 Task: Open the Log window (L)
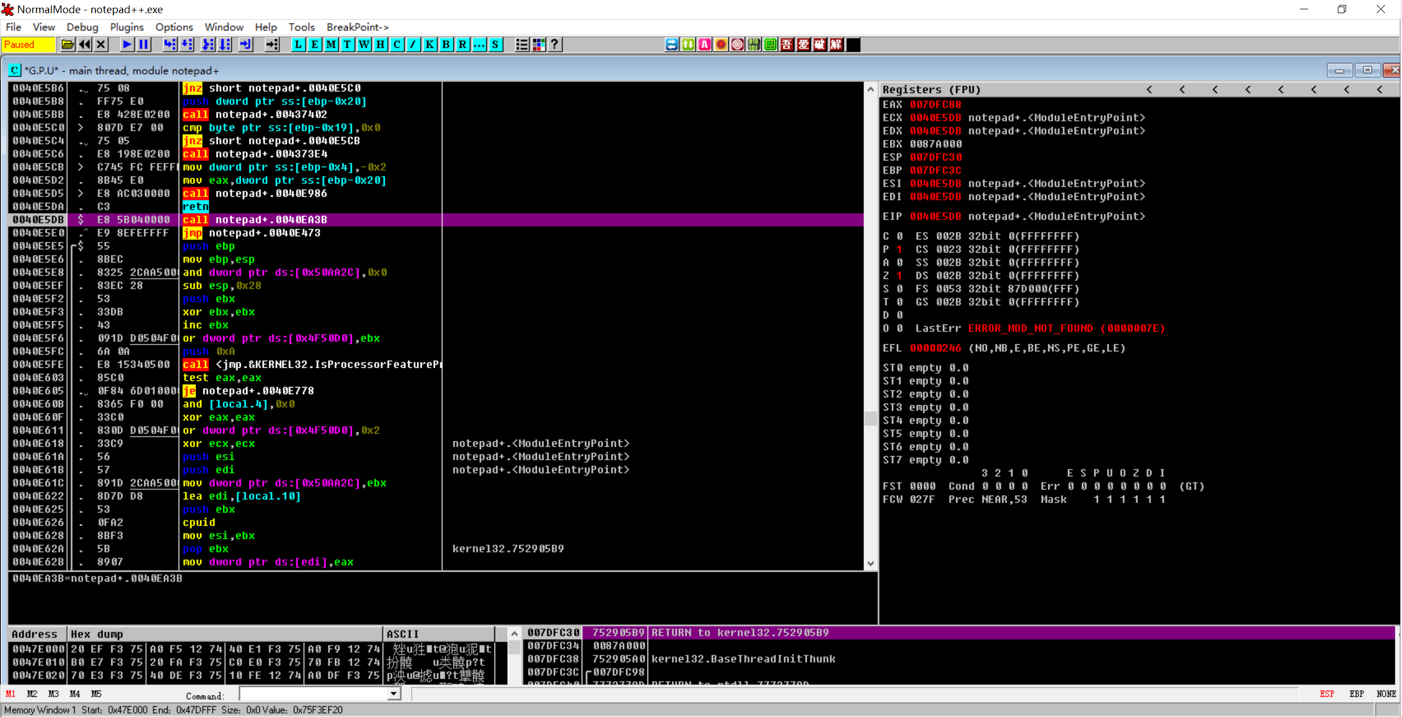tap(298, 44)
